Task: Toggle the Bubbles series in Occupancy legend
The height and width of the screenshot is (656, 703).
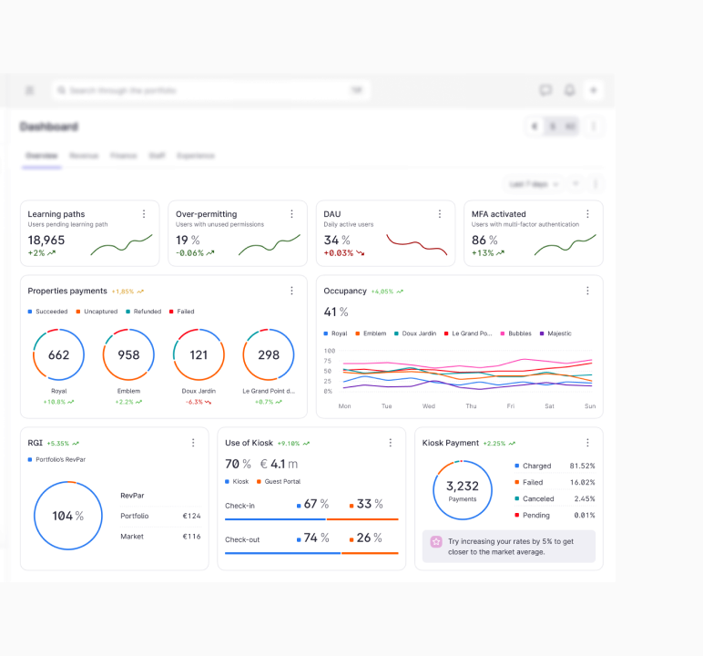Action: [516, 333]
